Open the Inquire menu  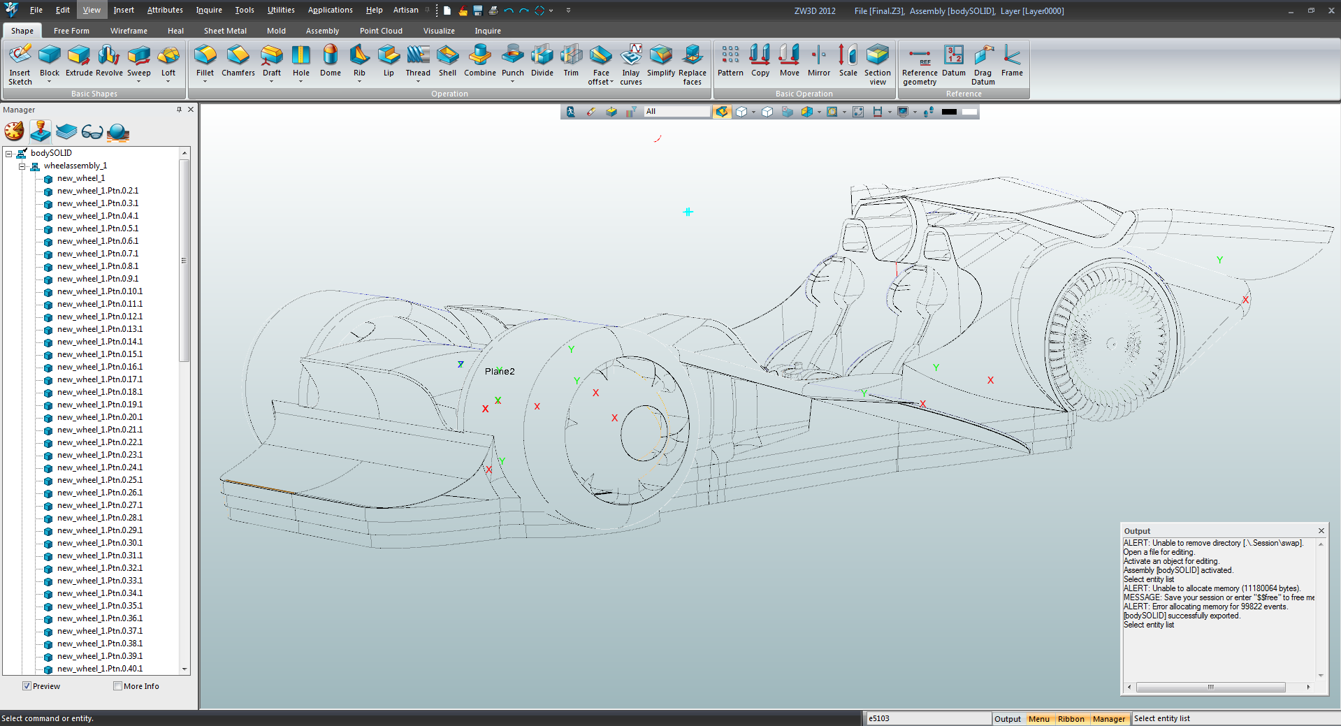(209, 10)
